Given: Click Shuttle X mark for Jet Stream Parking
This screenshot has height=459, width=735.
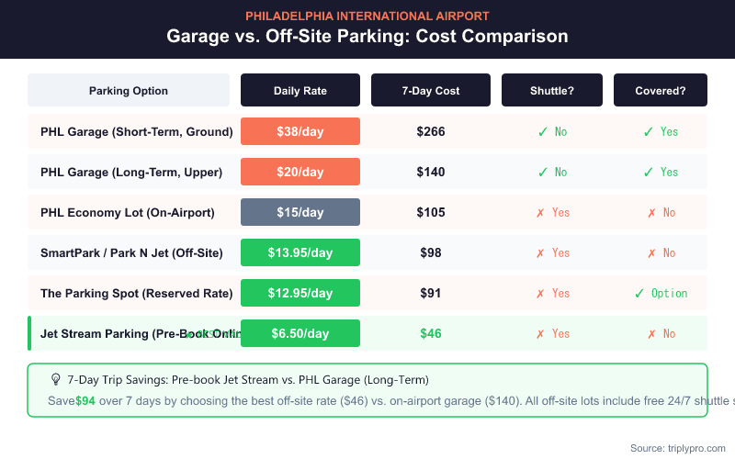Looking at the screenshot, I should [x=540, y=334].
